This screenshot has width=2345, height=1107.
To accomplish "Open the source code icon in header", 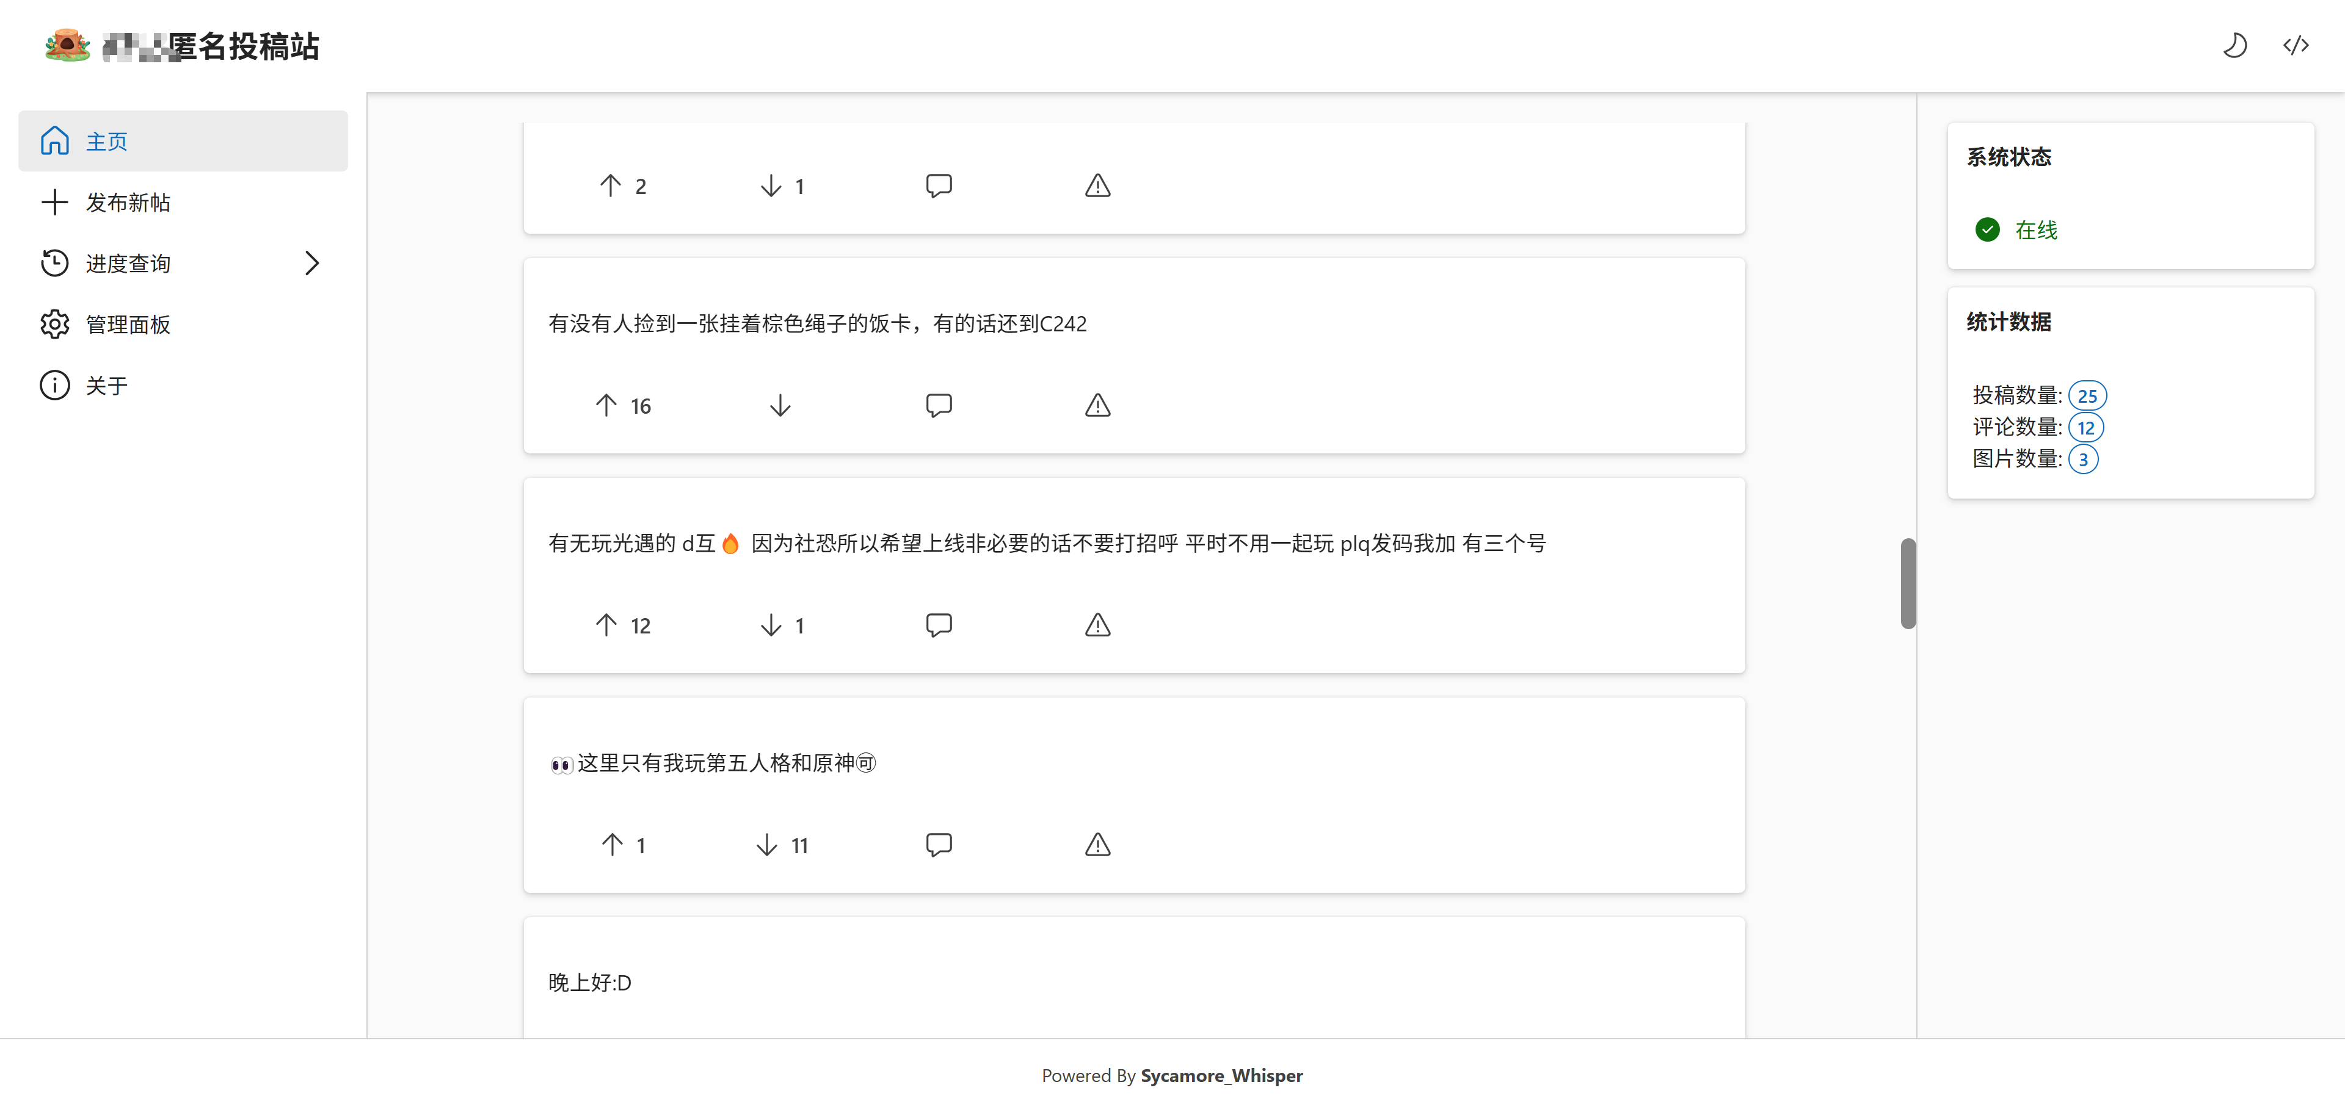I will tap(2295, 46).
